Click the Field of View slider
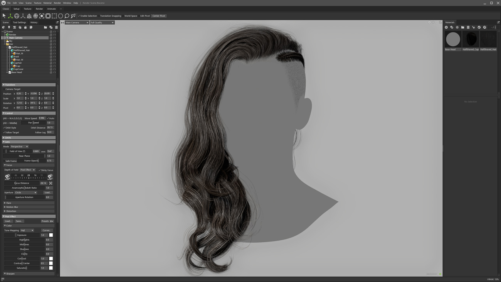The width and height of the screenshot is (501, 282). 18,151
